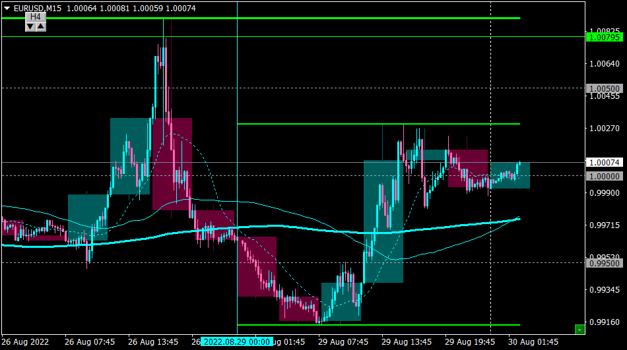This screenshot has width=627, height=350.
Task: Click the 0.99345 price scale value
Action: pyautogui.click(x=605, y=289)
